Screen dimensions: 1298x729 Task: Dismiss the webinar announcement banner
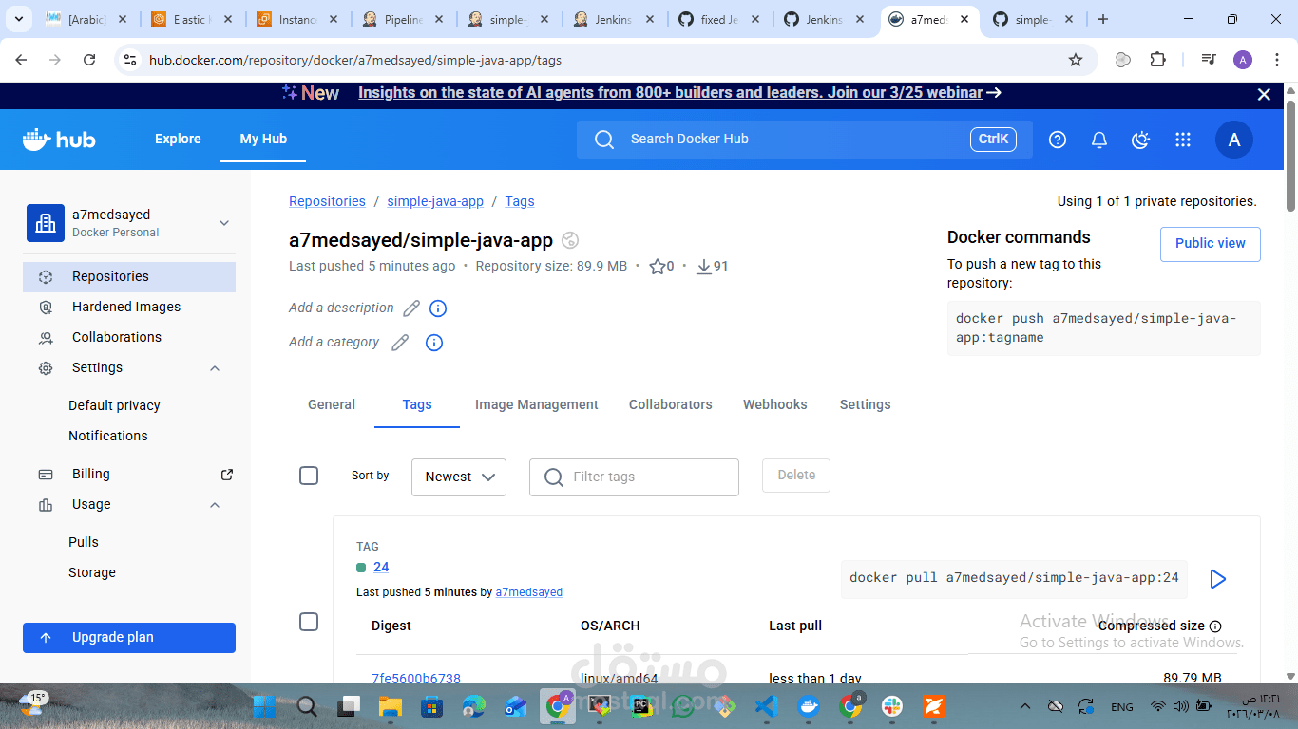[x=1264, y=94]
